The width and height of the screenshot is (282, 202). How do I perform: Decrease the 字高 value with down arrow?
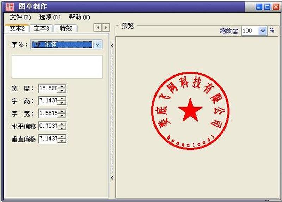click(x=62, y=103)
